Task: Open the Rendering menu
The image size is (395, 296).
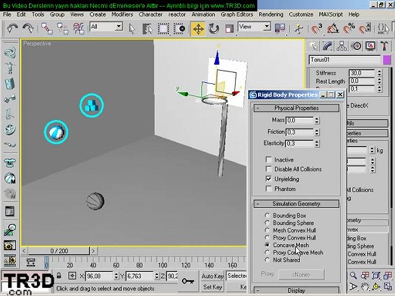Action: 271,15
